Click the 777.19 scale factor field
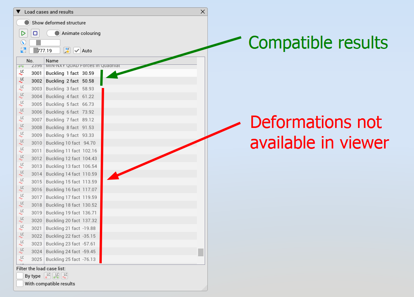This screenshot has width=414, height=297. pyautogui.click(x=45, y=50)
